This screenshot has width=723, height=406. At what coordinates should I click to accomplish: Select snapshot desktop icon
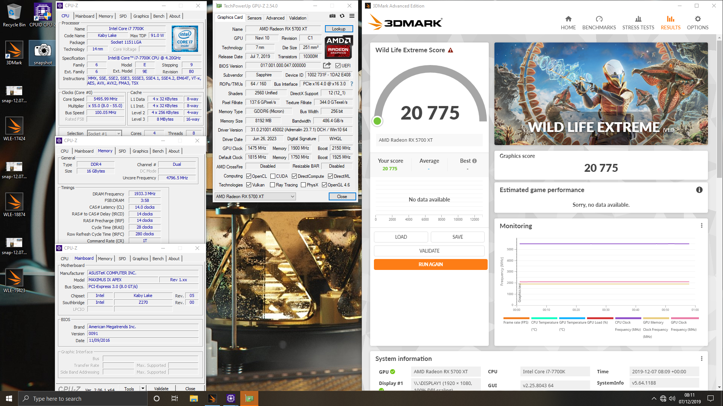pos(43,53)
